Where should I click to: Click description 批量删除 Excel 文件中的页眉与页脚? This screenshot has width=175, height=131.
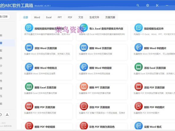coord(41,93)
